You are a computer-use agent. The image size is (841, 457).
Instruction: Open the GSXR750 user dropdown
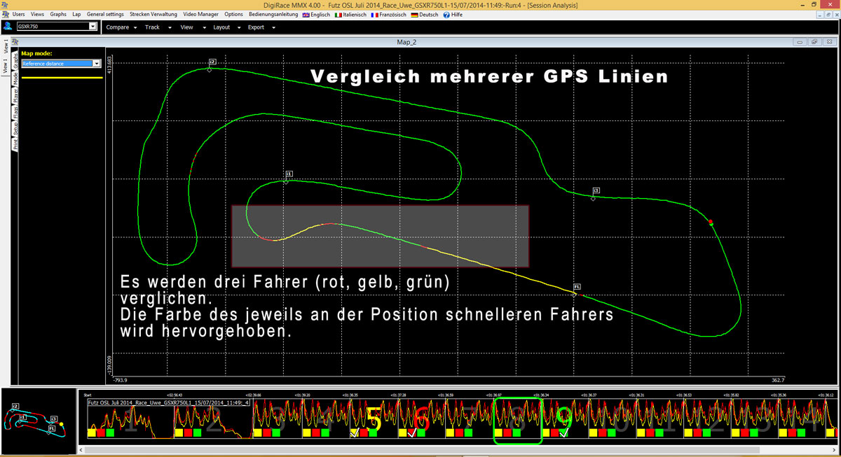pos(93,27)
